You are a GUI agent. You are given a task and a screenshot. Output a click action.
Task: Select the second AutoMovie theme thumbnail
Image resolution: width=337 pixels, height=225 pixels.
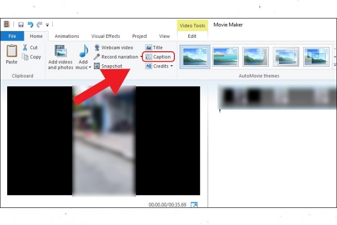pos(225,57)
